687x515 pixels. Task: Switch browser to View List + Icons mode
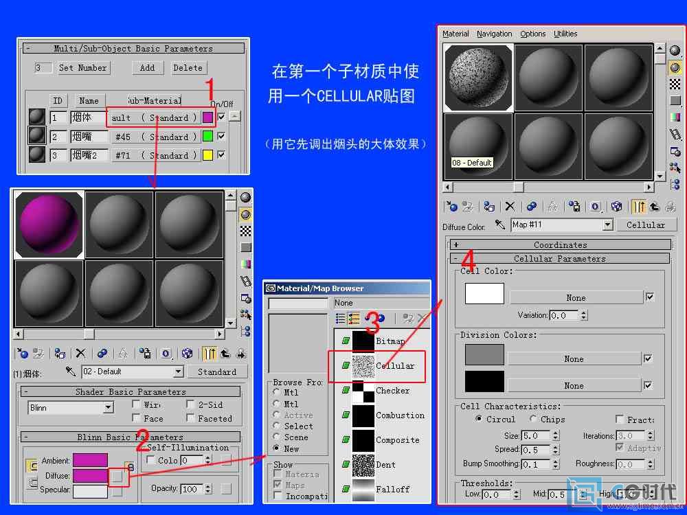click(353, 319)
